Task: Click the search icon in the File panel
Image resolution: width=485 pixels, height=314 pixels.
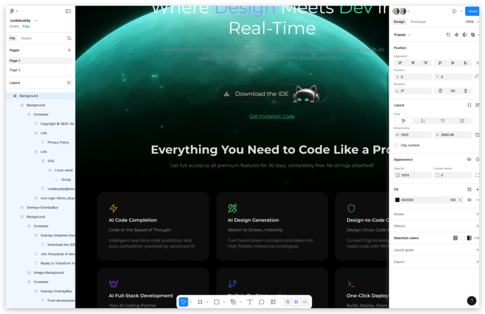Action: click(x=69, y=38)
